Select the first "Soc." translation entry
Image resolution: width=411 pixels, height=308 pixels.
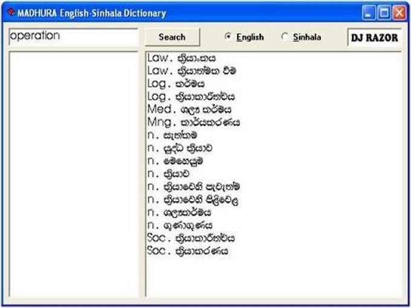(191, 238)
